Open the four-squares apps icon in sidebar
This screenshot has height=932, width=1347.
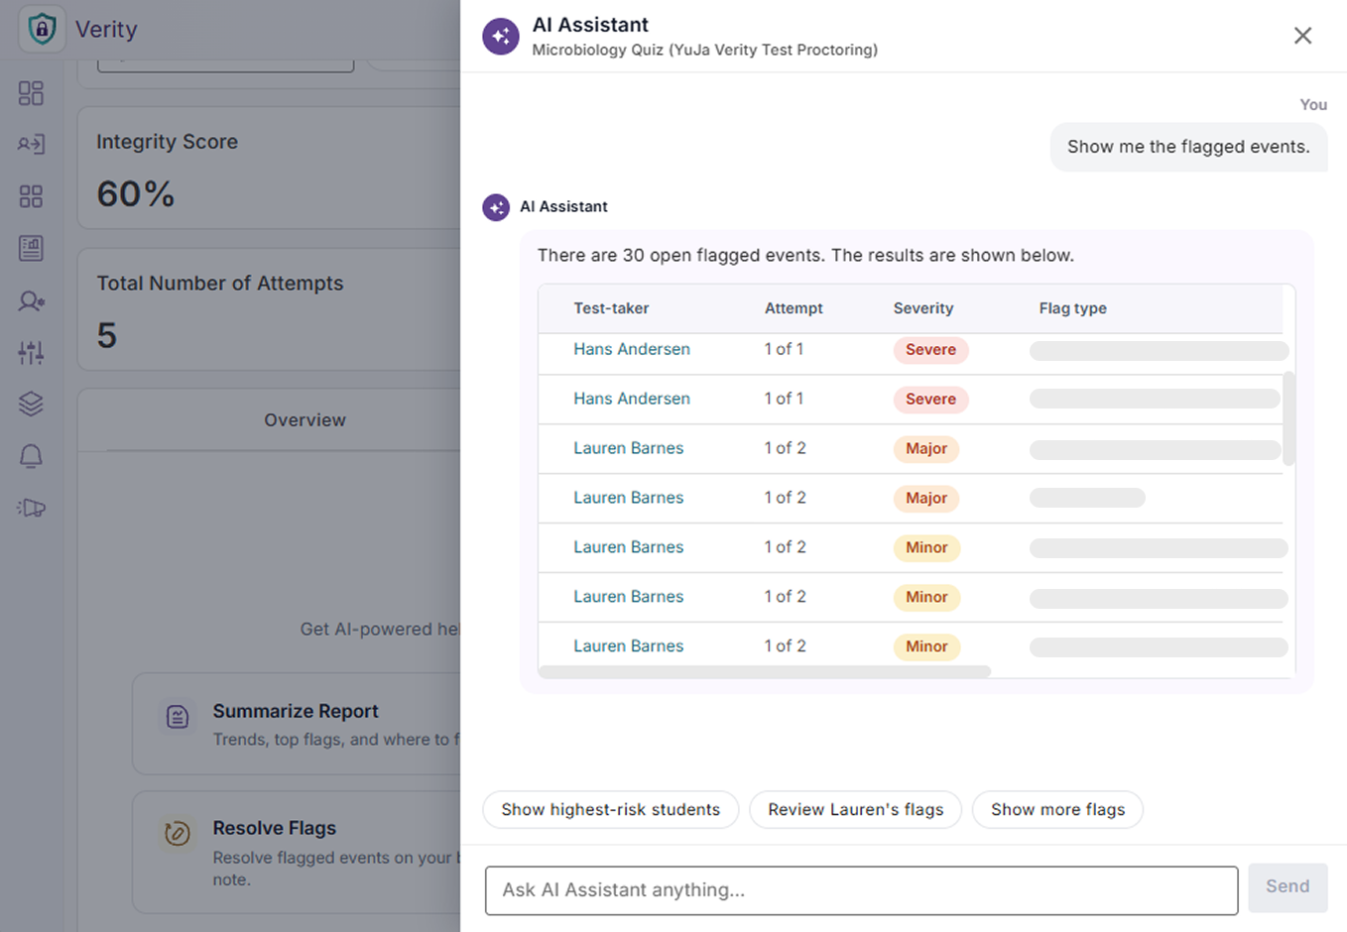(x=31, y=196)
